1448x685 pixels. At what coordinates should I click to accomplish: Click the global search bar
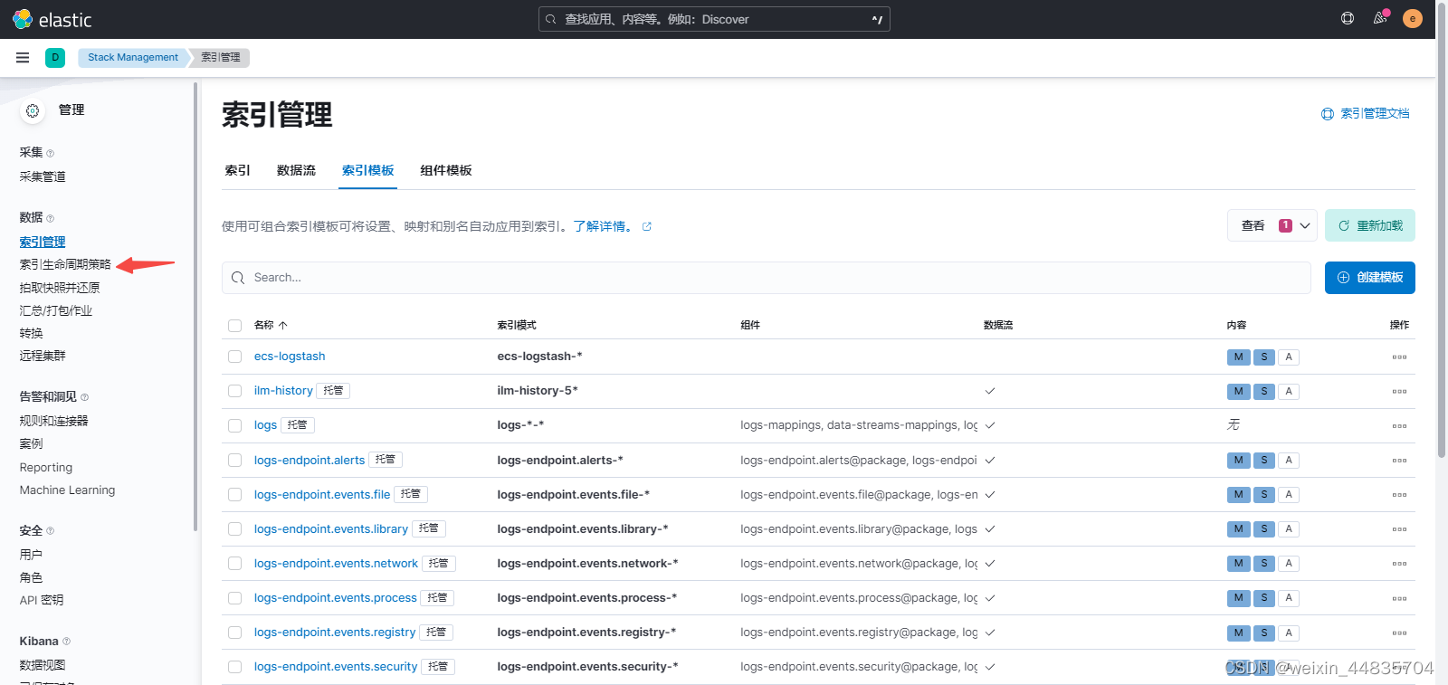point(714,19)
